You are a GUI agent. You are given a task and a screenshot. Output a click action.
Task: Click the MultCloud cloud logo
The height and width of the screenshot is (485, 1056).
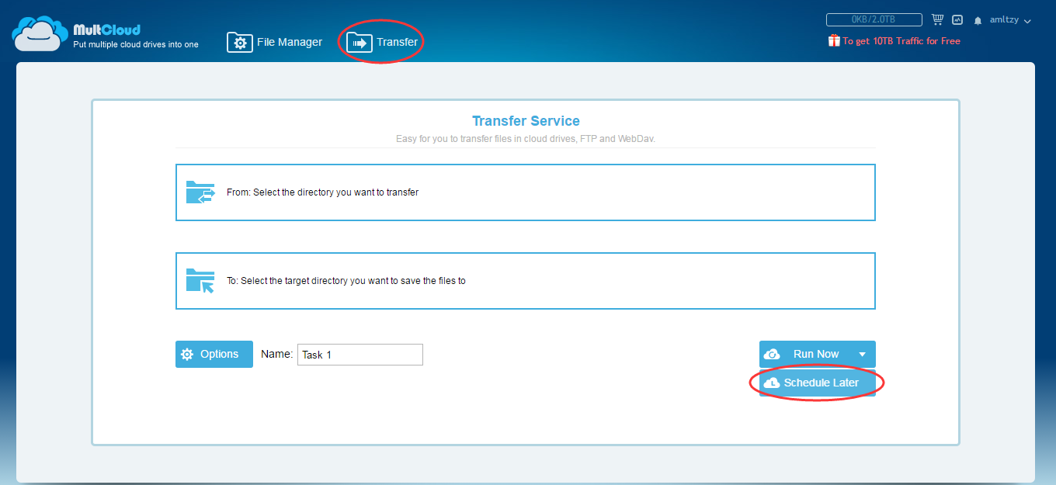[39, 34]
